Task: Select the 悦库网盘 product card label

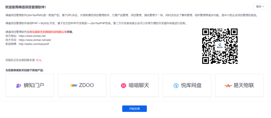Action: pos(191,85)
